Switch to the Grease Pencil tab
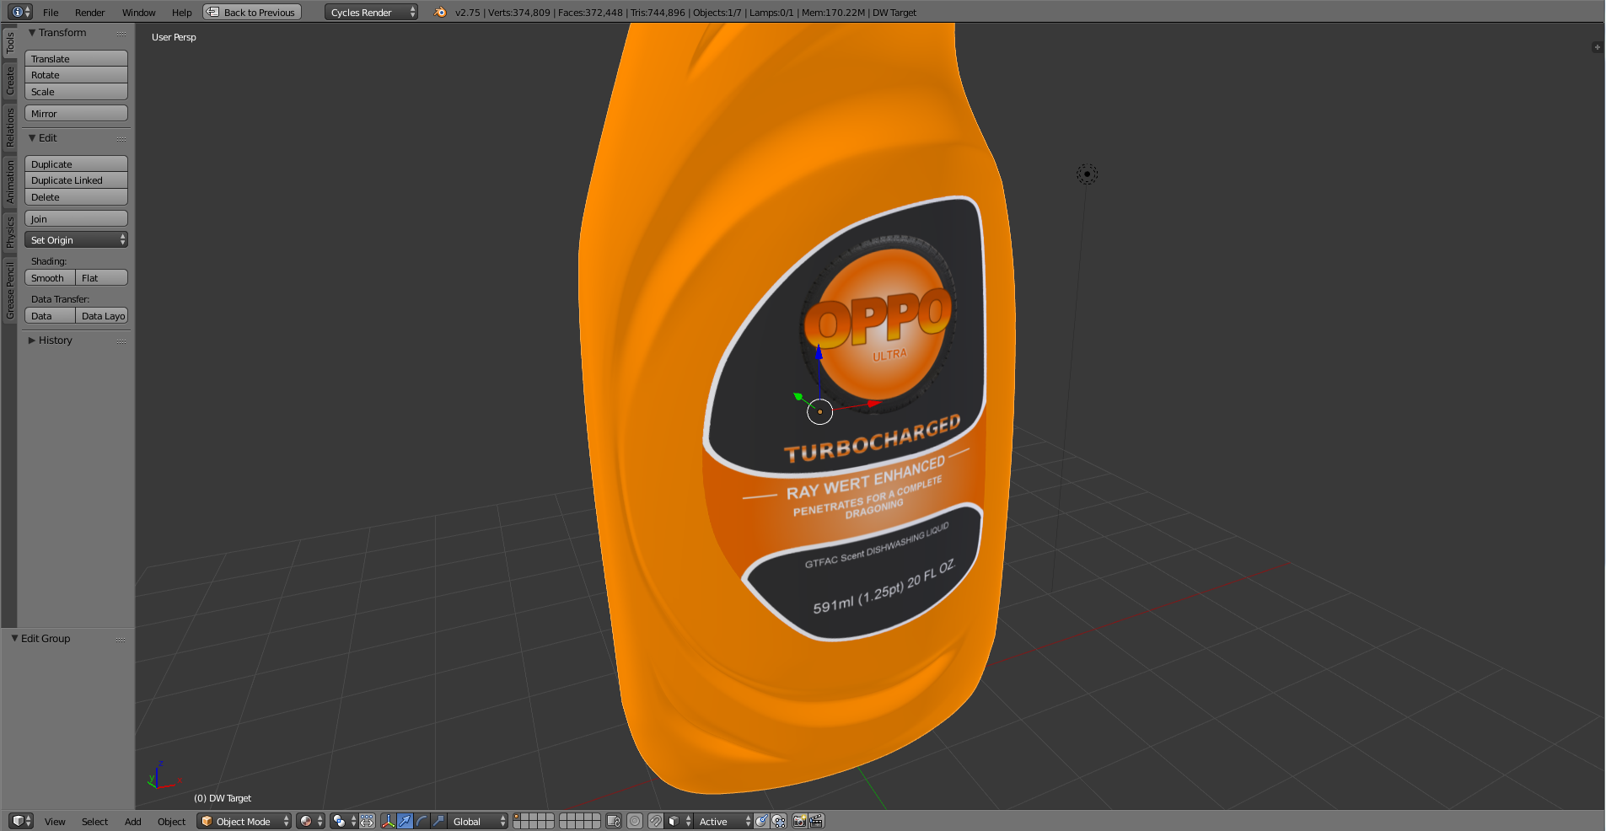 click(x=10, y=290)
